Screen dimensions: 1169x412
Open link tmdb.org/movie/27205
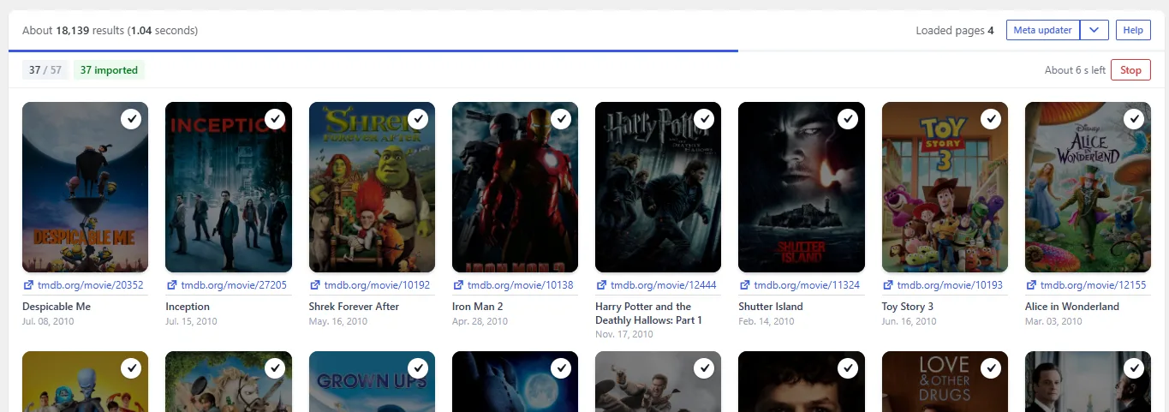tap(234, 285)
